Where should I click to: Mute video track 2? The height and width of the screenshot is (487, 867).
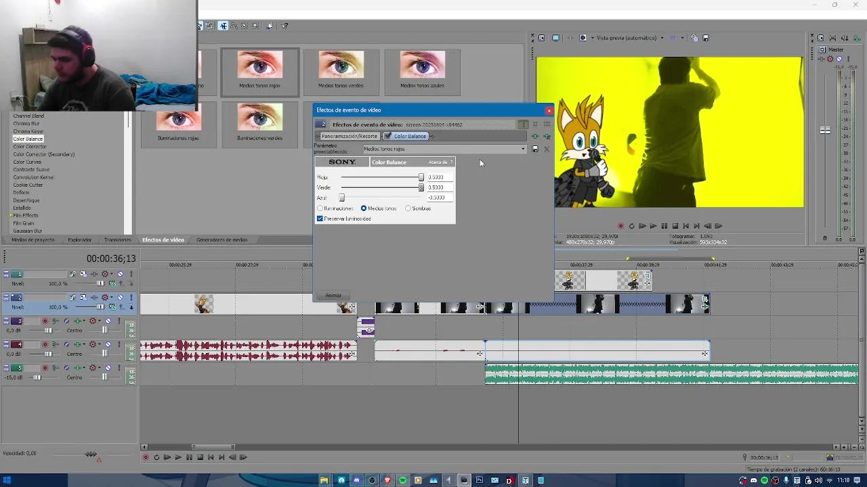(120, 297)
